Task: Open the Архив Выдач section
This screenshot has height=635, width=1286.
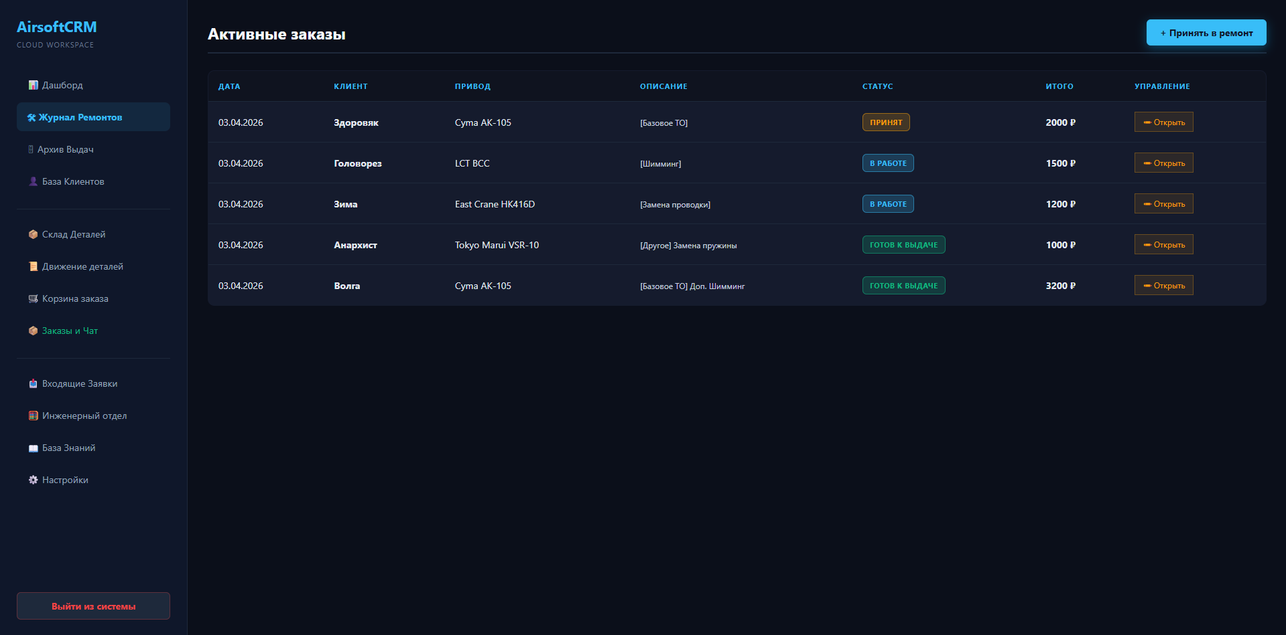Action: click(65, 149)
